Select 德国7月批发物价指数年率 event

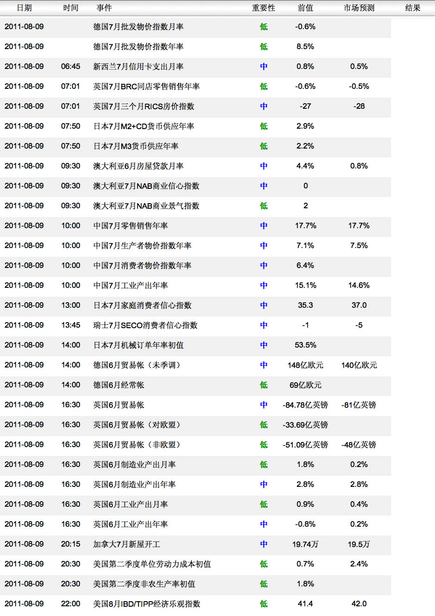138,47
